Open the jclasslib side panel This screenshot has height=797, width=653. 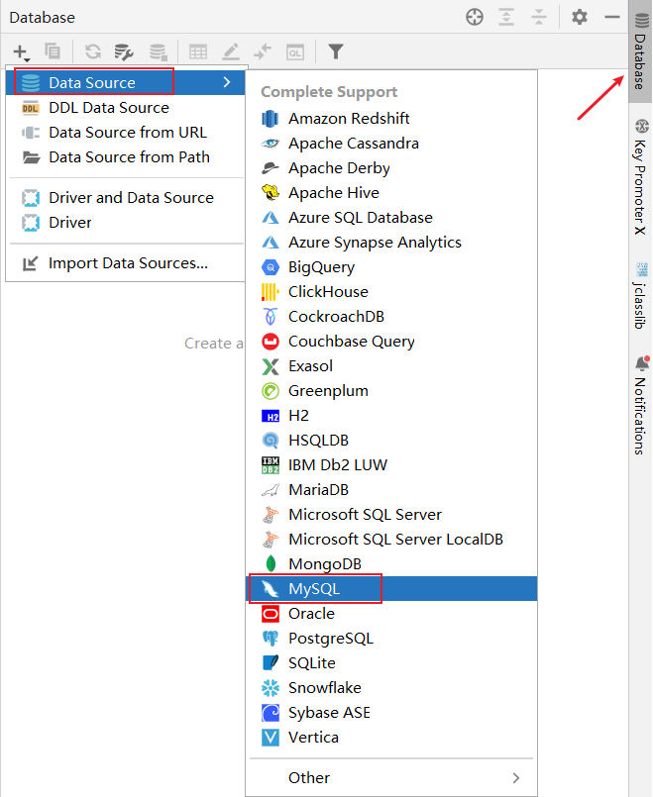coord(640,286)
